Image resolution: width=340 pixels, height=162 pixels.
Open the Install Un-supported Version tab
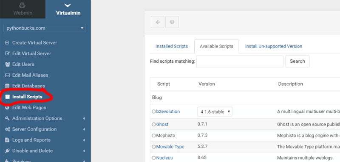point(274,46)
